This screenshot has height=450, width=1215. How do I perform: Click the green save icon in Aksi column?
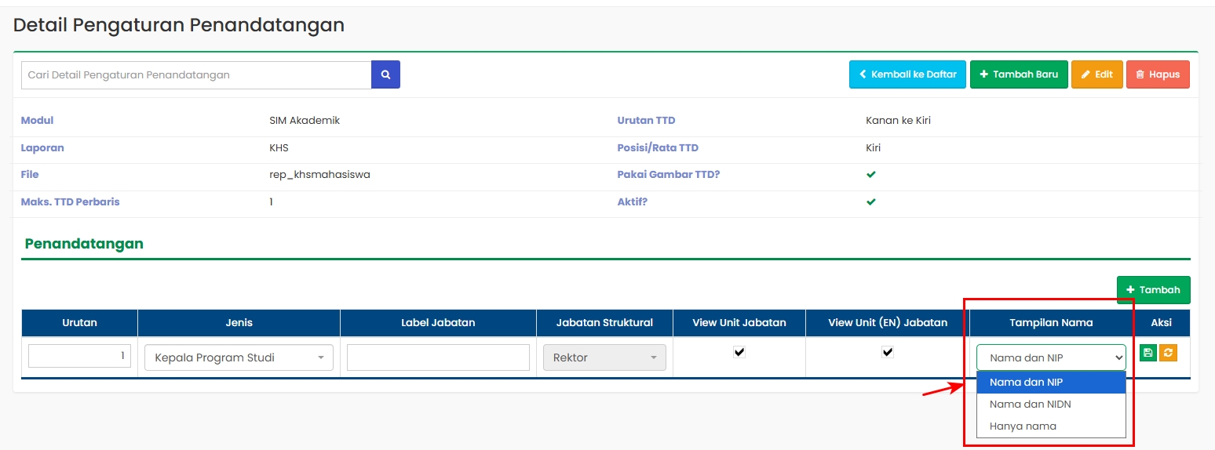coord(1147,354)
